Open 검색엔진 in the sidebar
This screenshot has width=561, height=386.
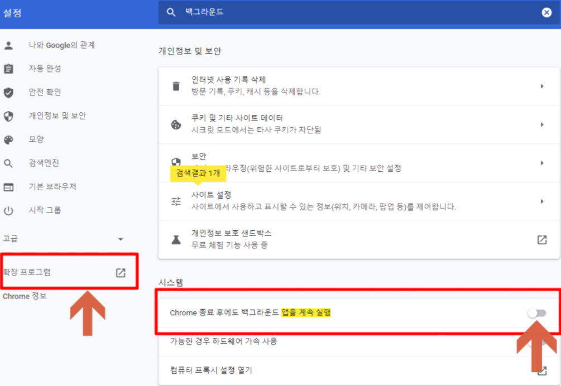[x=44, y=163]
